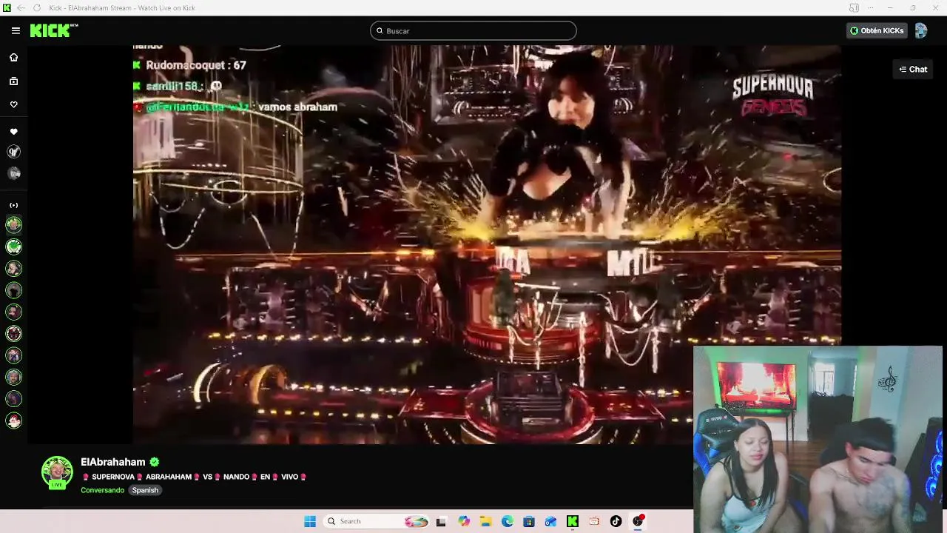This screenshot has width=947, height=533.
Task: Click the stream title SUPERNOVA ABRAHAHAM VS NANDO
Action: (x=195, y=477)
